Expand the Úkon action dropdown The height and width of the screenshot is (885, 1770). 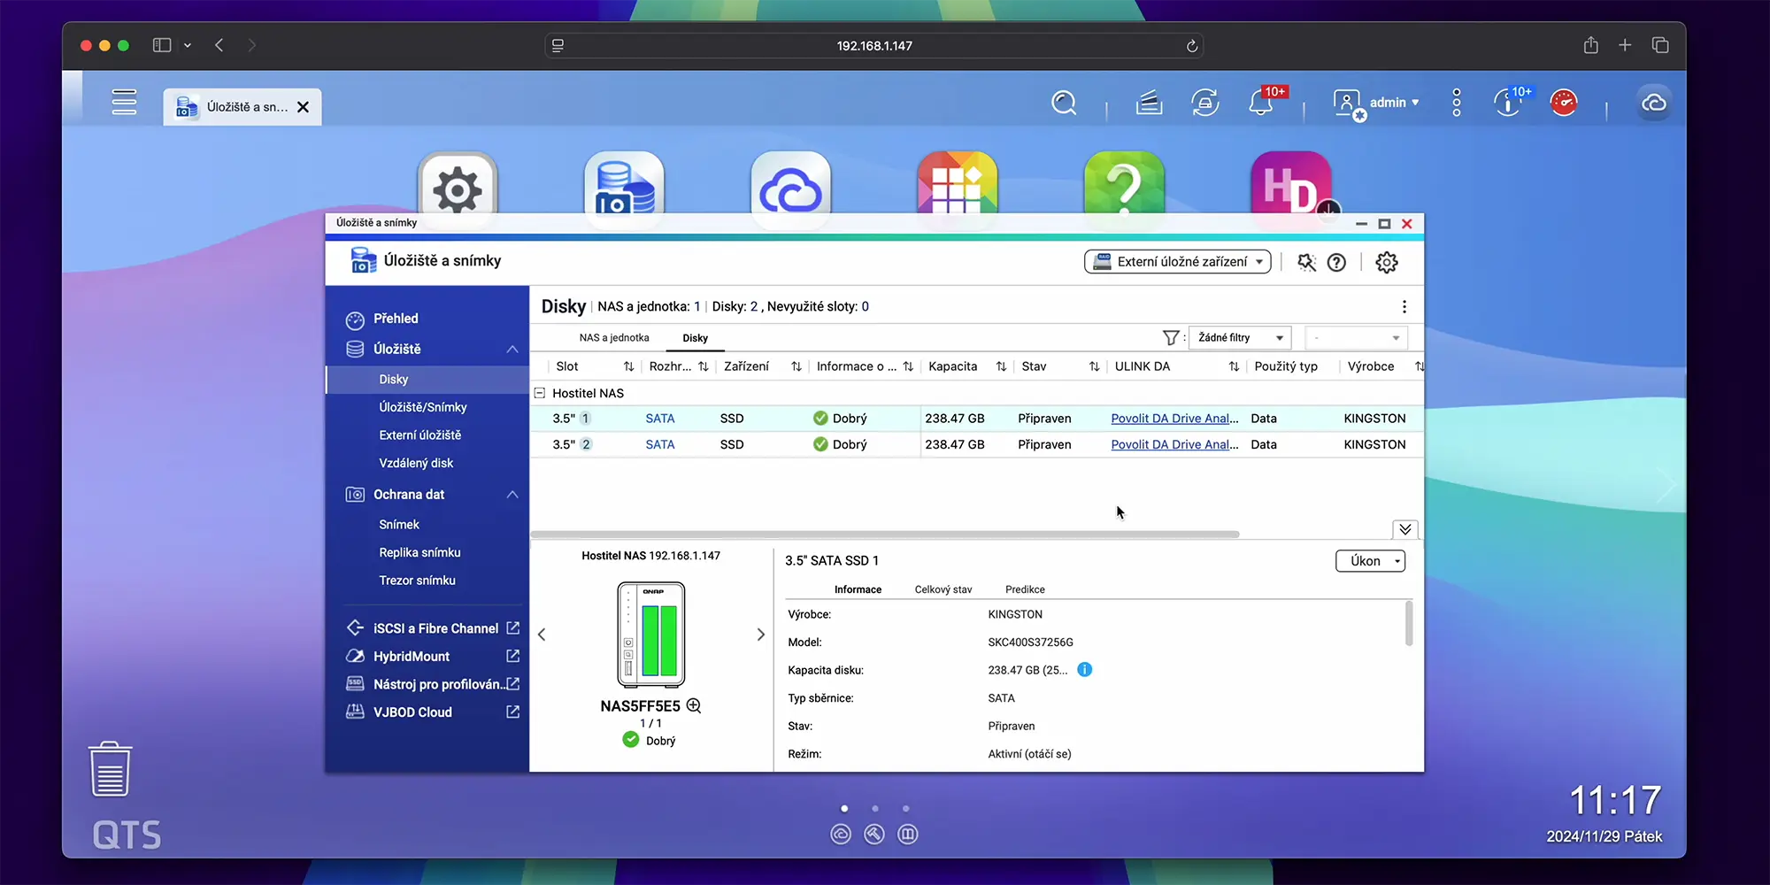pos(1370,561)
